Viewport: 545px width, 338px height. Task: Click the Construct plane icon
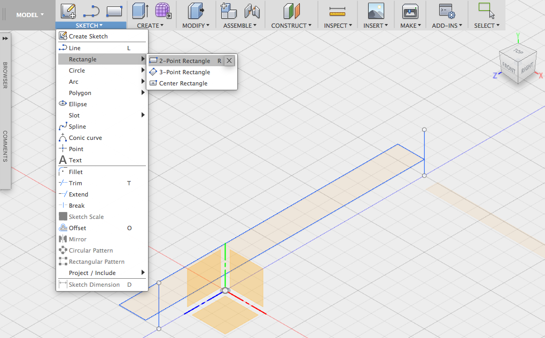click(292, 11)
